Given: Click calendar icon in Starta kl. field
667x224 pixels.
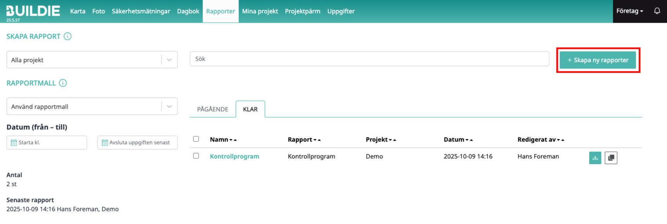Looking at the screenshot, I should tap(14, 143).
